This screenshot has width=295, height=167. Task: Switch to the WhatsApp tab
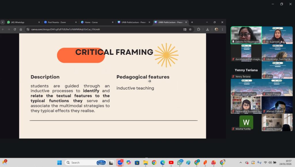coord(20,22)
